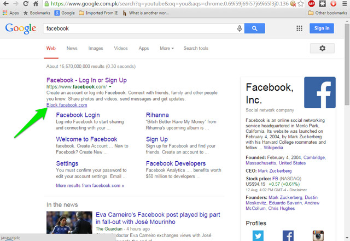Screen dimensions: 350x241
Task: Open the stock Disclaimer link
Action: pyautogui.click(x=298, y=190)
